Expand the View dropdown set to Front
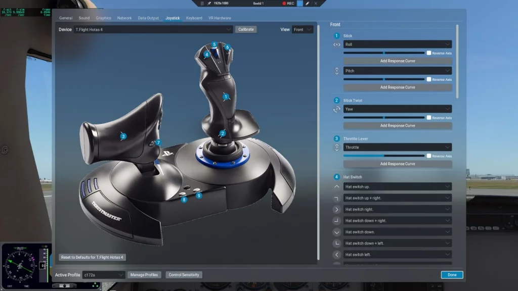 (x=303, y=29)
